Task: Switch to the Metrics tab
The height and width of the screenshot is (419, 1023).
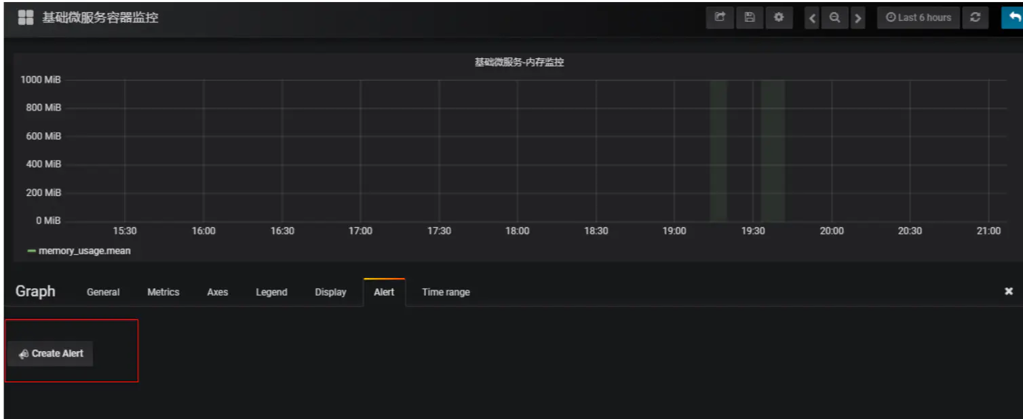Action: point(163,292)
